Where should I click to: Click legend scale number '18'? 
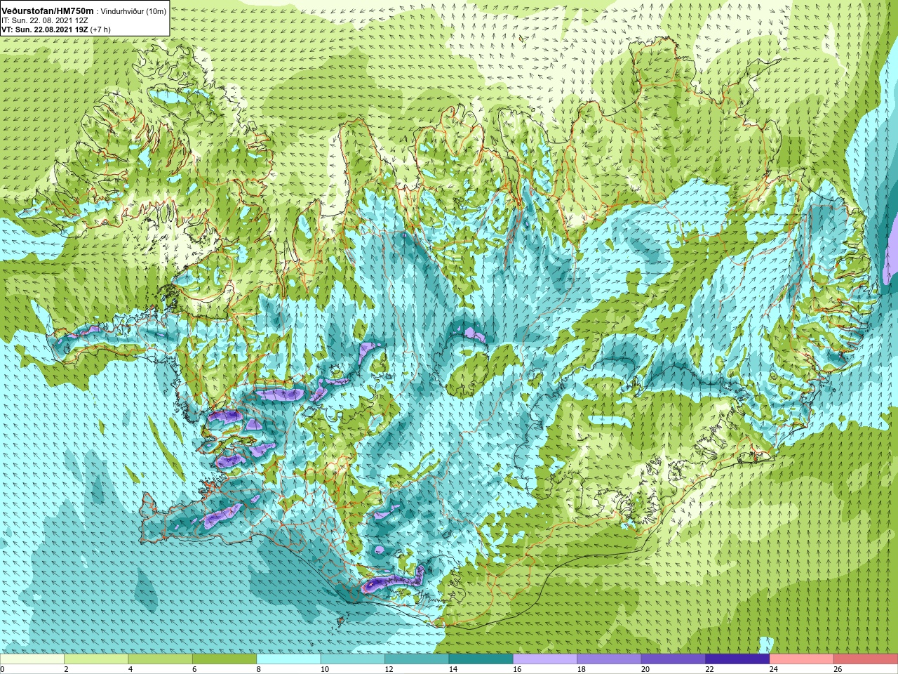pos(581,669)
